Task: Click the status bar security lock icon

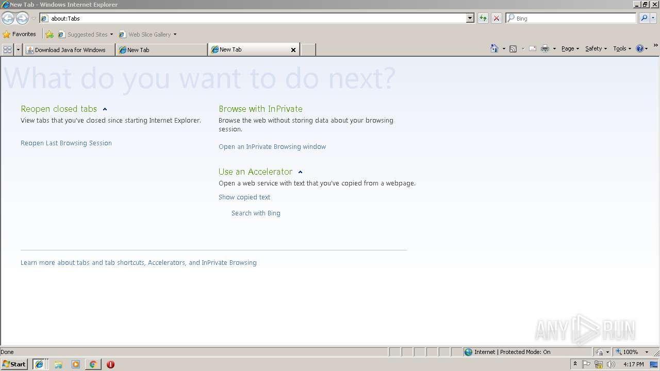Action: pos(600,352)
